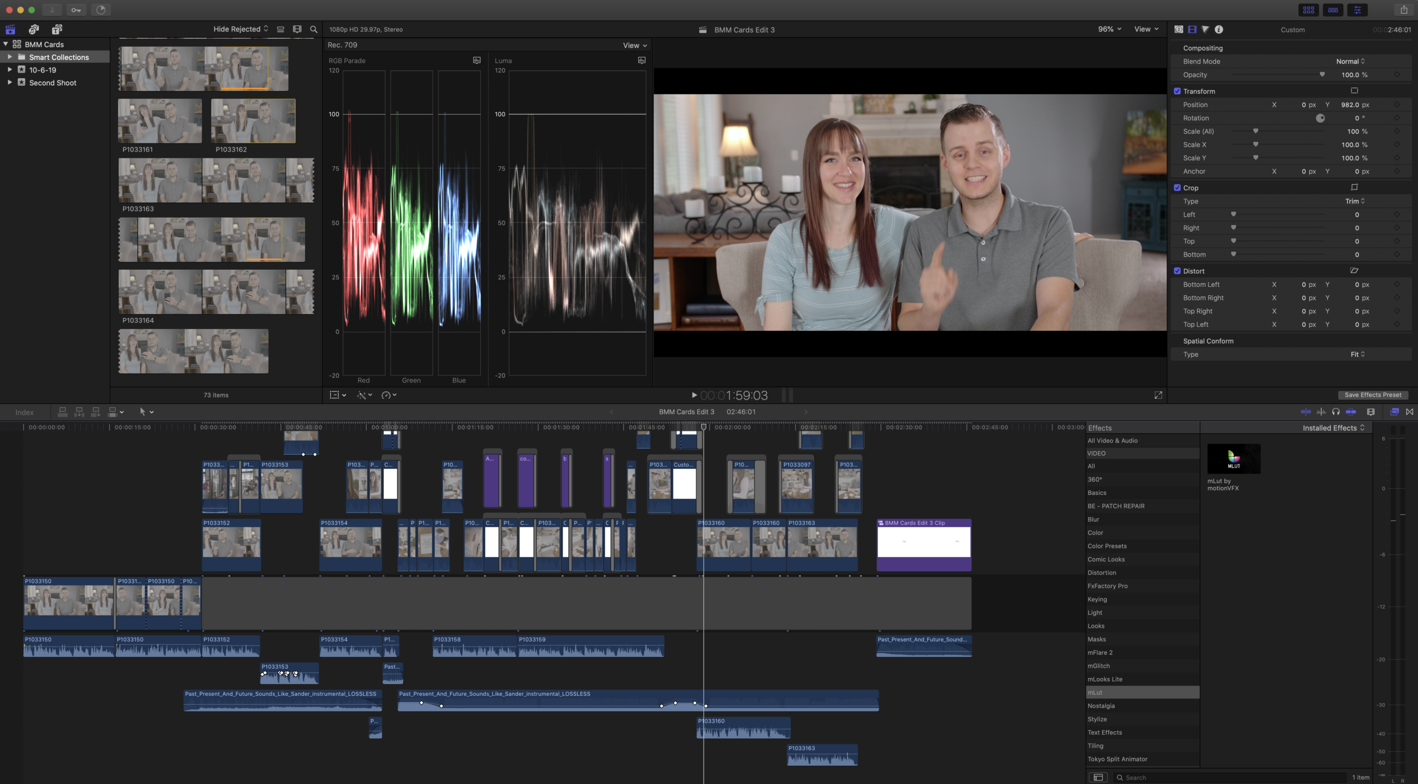The width and height of the screenshot is (1418, 784).
Task: Toggle the Effects browser icon
Action: 1395,412
